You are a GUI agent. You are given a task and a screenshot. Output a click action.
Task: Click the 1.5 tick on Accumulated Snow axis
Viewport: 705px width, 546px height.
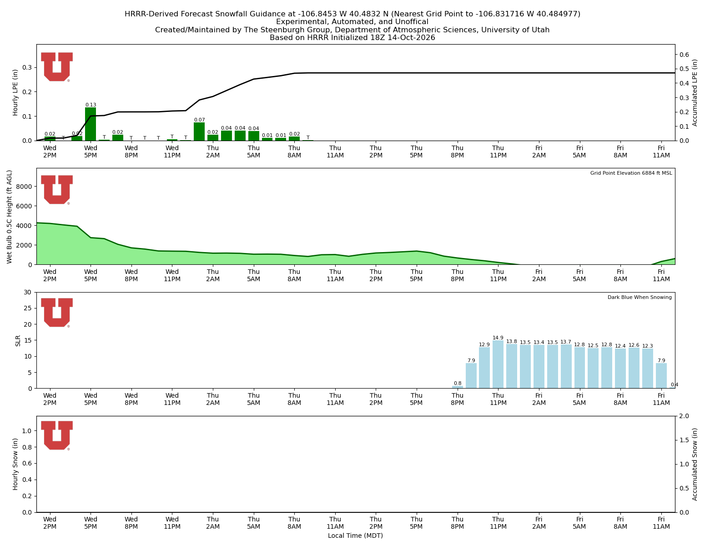coord(684,440)
